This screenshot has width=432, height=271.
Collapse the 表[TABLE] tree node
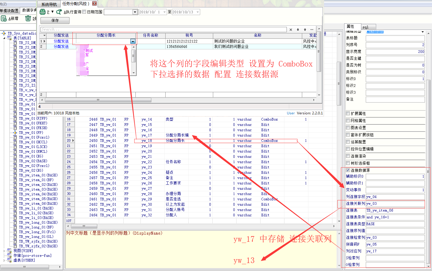click(4, 38)
